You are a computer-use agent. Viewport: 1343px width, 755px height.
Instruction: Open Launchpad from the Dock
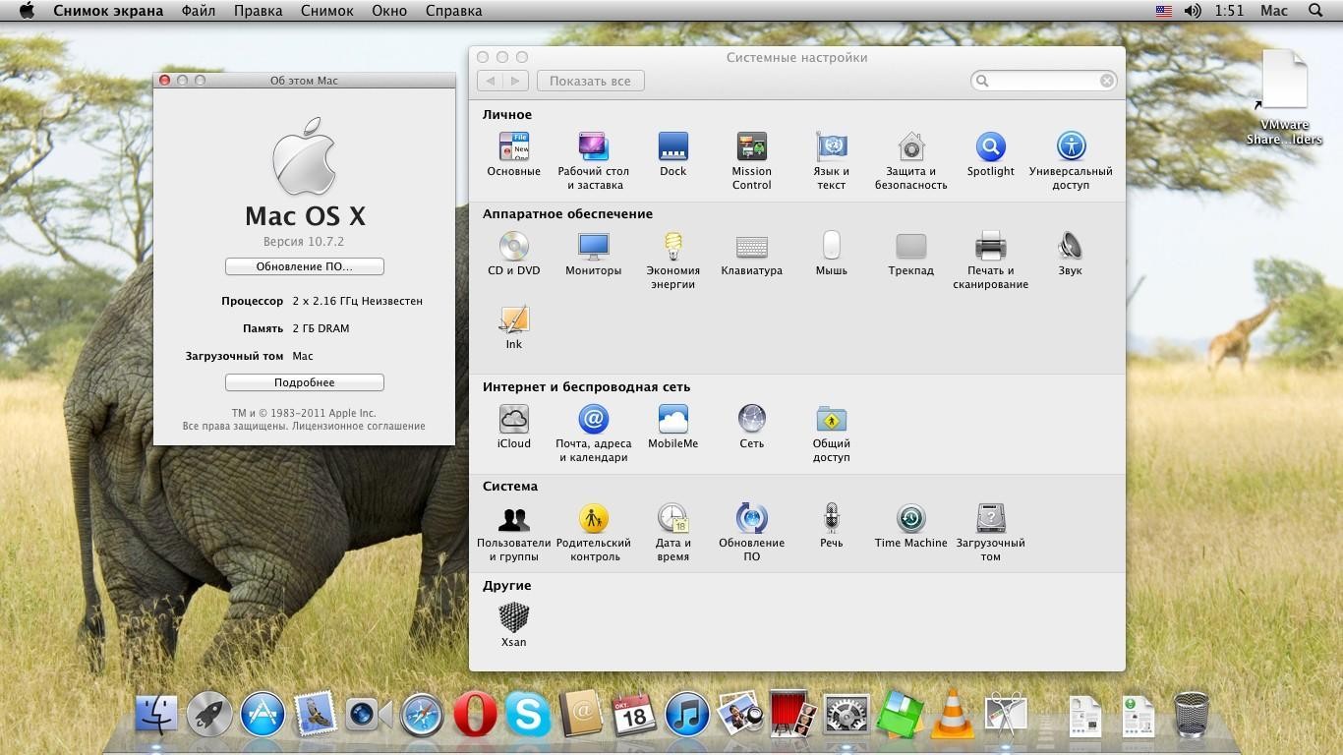point(209,714)
